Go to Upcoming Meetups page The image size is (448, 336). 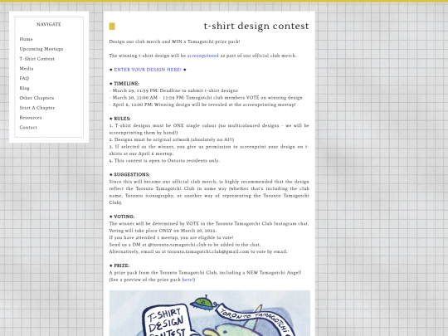pyautogui.click(x=41, y=49)
